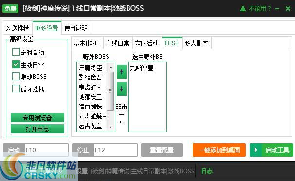Click the 重置配置 button
This screenshot has width=295, height=181.
click(x=162, y=150)
